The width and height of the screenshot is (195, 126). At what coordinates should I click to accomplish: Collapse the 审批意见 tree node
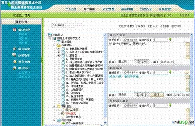(54, 106)
